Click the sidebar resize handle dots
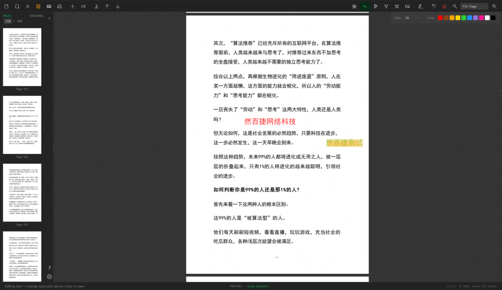This screenshot has height=290, width=502. click(53, 147)
